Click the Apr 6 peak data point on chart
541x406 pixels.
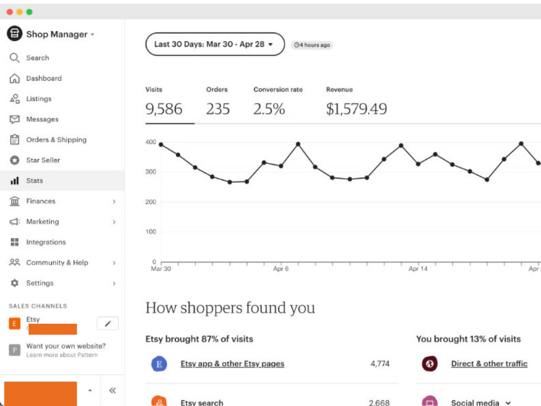(298, 144)
